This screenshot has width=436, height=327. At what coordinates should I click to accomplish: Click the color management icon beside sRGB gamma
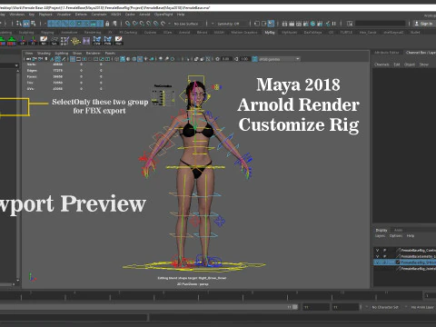click(254, 59)
